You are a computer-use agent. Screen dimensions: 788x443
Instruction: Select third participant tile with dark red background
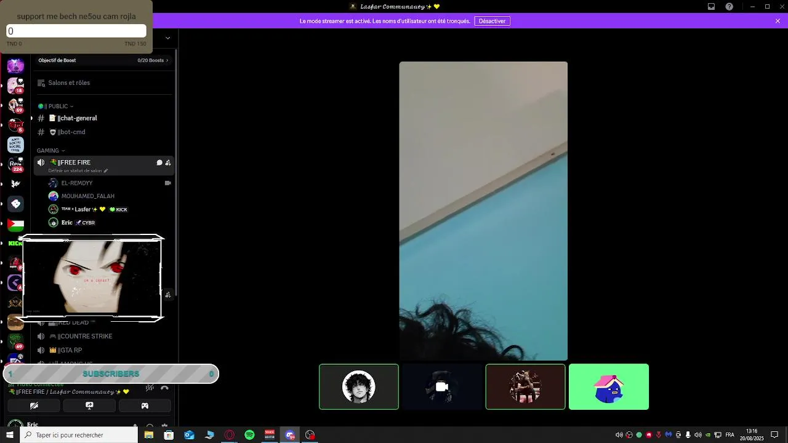point(525,387)
